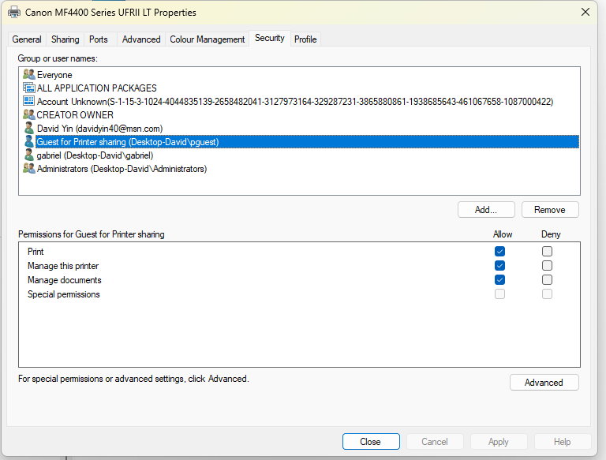
Task: Close the properties window with X
Action: (x=585, y=12)
